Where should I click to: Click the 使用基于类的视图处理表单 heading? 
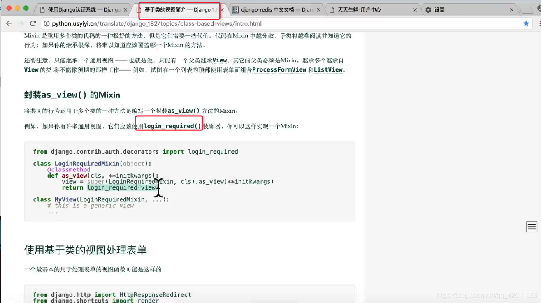pos(85,250)
